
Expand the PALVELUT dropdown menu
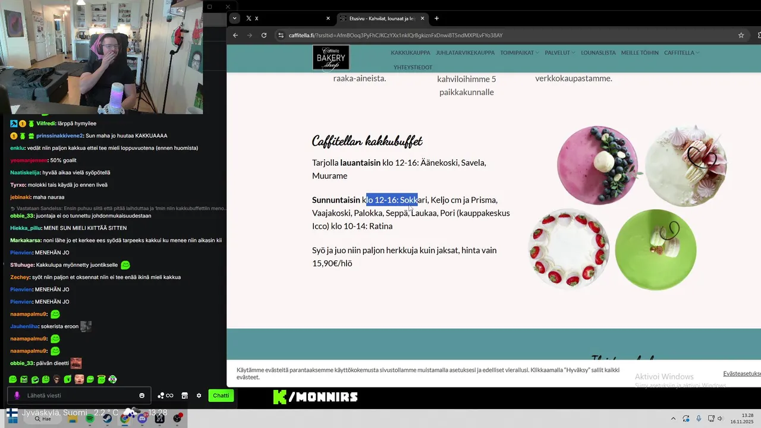[x=560, y=53]
